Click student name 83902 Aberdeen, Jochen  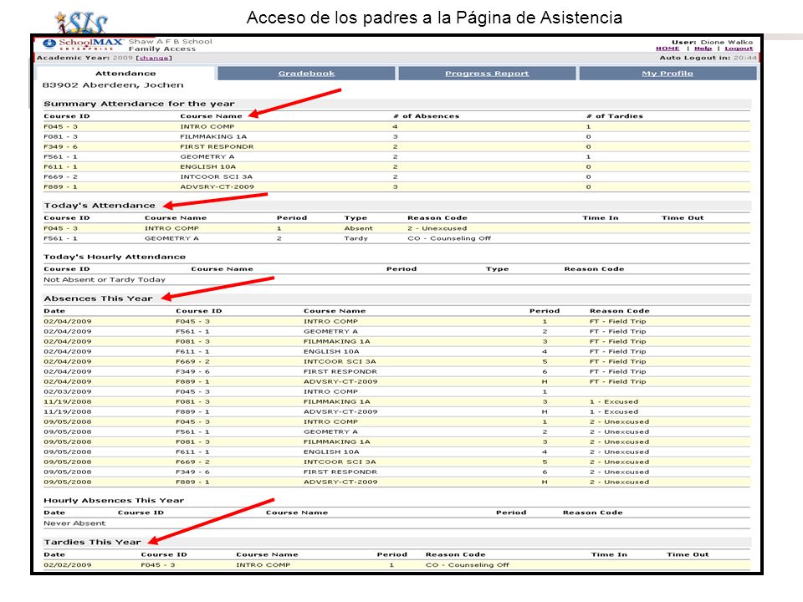113,85
